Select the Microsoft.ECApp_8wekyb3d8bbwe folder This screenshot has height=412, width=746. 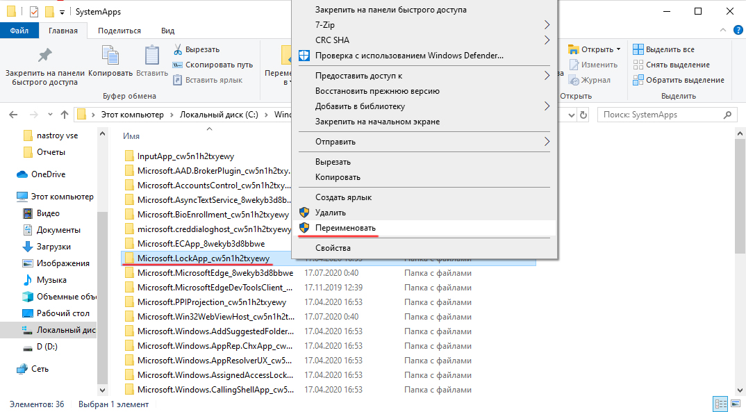point(201,244)
